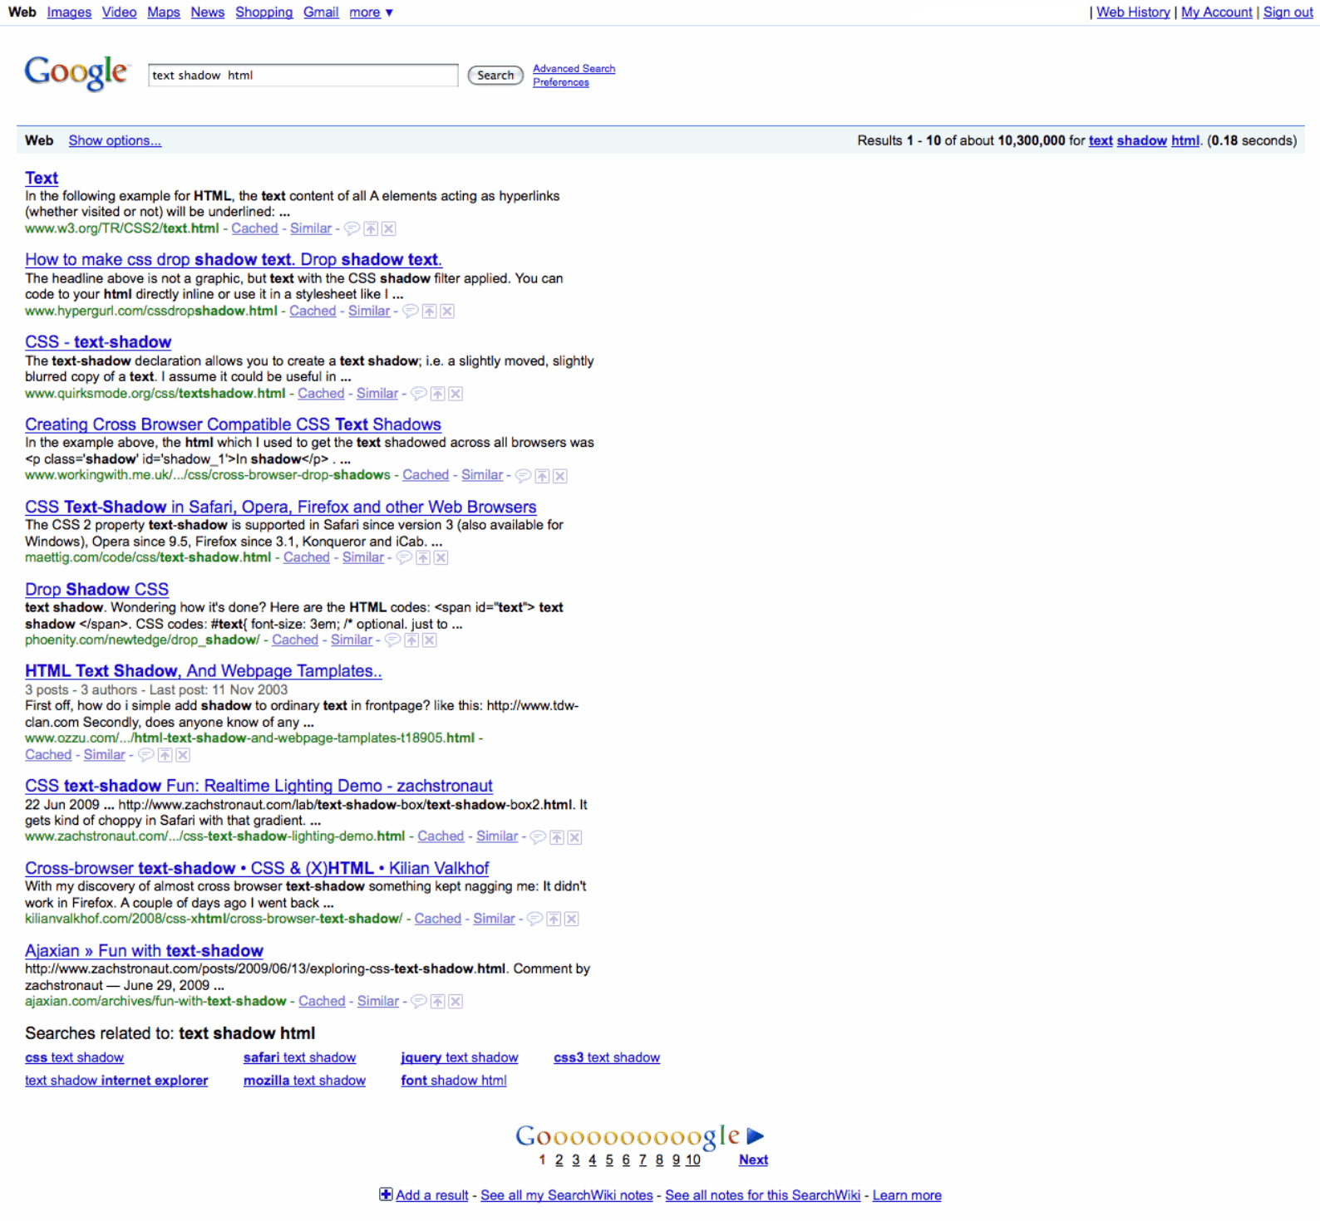The width and height of the screenshot is (1320, 1221).
Task: Remove the ajaxian.com result with X icon
Action: pyautogui.click(x=456, y=1002)
